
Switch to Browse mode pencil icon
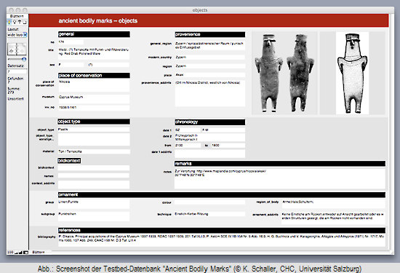pos(9,23)
